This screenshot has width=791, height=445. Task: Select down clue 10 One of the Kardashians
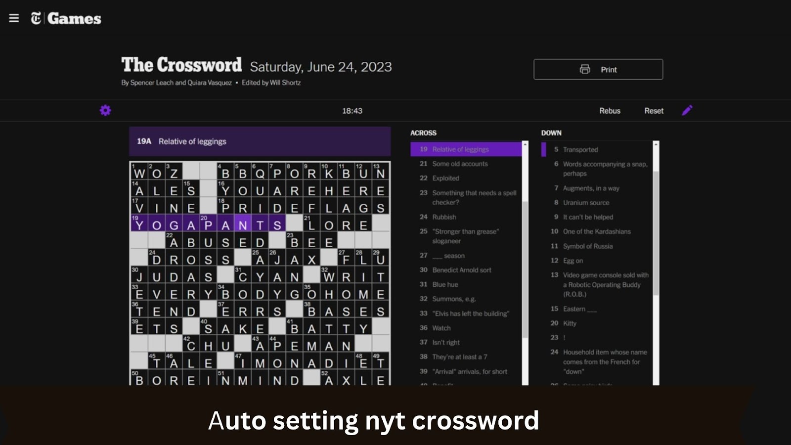tap(597, 231)
